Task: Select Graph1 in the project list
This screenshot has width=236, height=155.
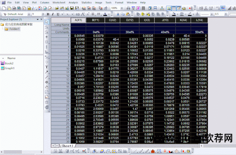Action: click(10, 68)
